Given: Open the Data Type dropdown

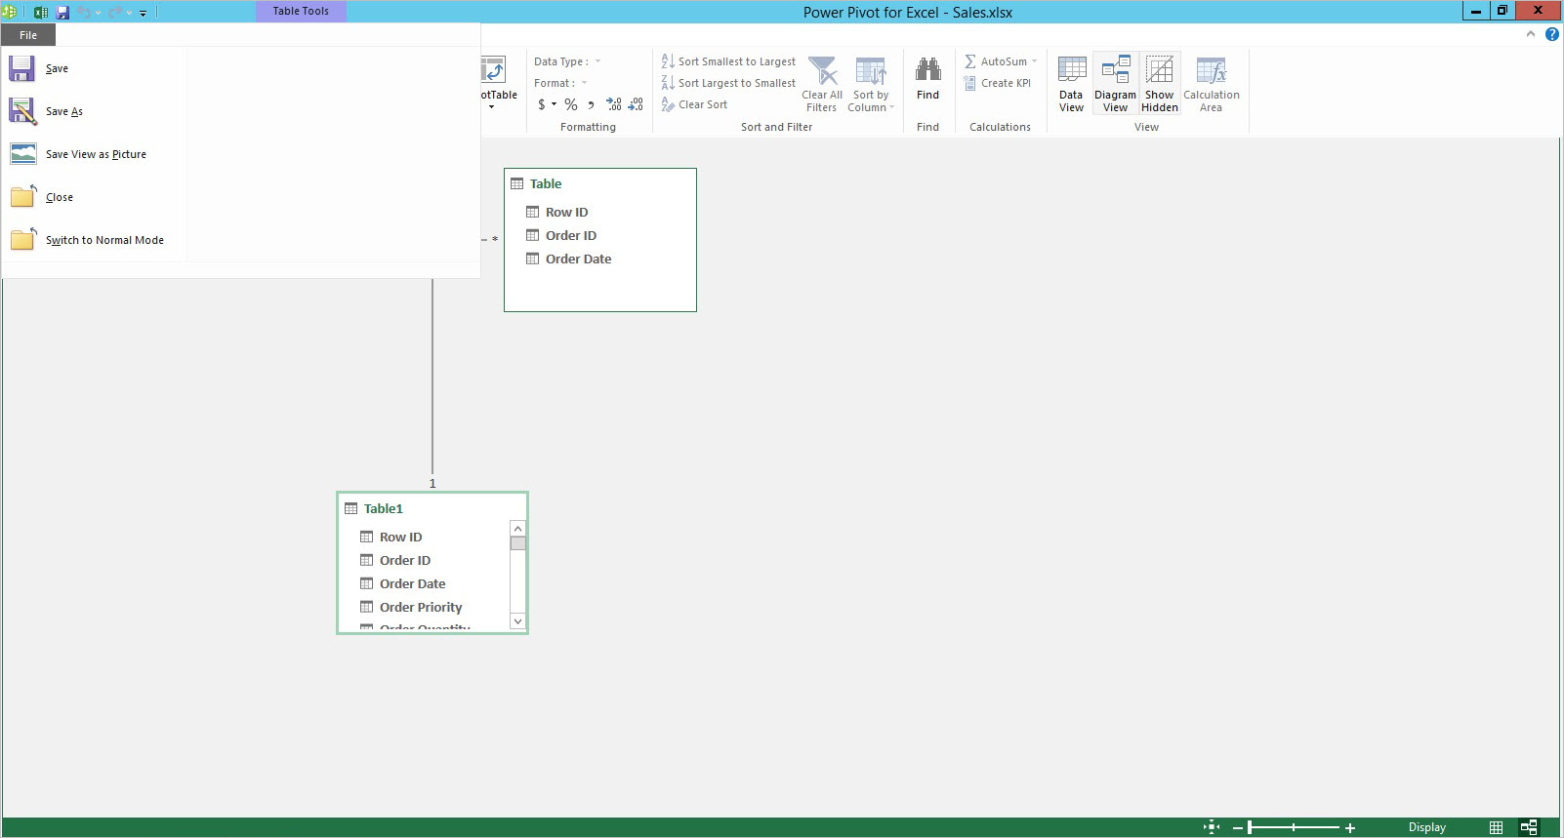Looking at the screenshot, I should 597,61.
